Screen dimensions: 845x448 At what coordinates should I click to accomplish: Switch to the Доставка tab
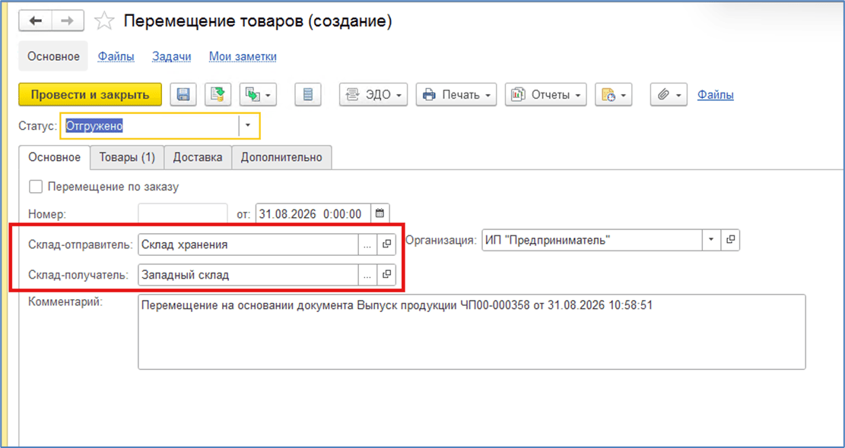click(x=198, y=157)
